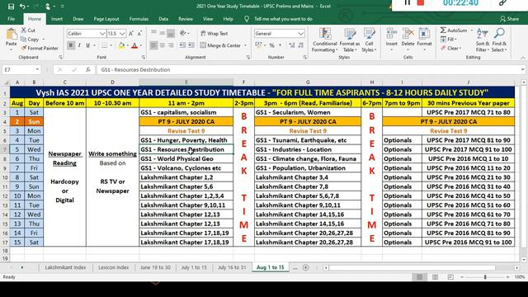Screen dimensions: 528x297
Task: Adjust the zoom slider in status bar
Action: point(485,277)
